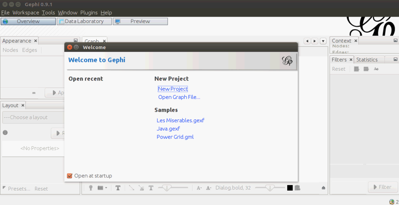Click the label font size slider
Screen dimensions: 399x205
click(x=270, y=188)
